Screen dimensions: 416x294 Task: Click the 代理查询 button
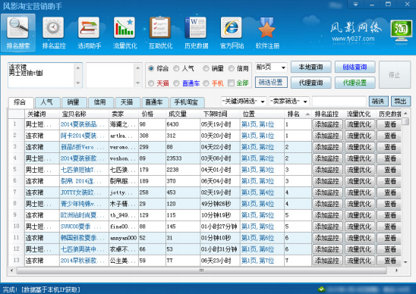(311, 83)
